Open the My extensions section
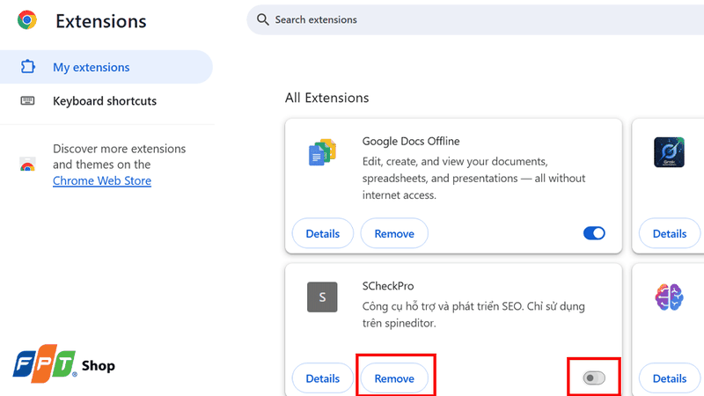The image size is (704, 396). (x=106, y=67)
